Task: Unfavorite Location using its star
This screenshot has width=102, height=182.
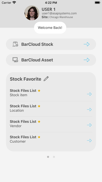Action: tap(39, 106)
